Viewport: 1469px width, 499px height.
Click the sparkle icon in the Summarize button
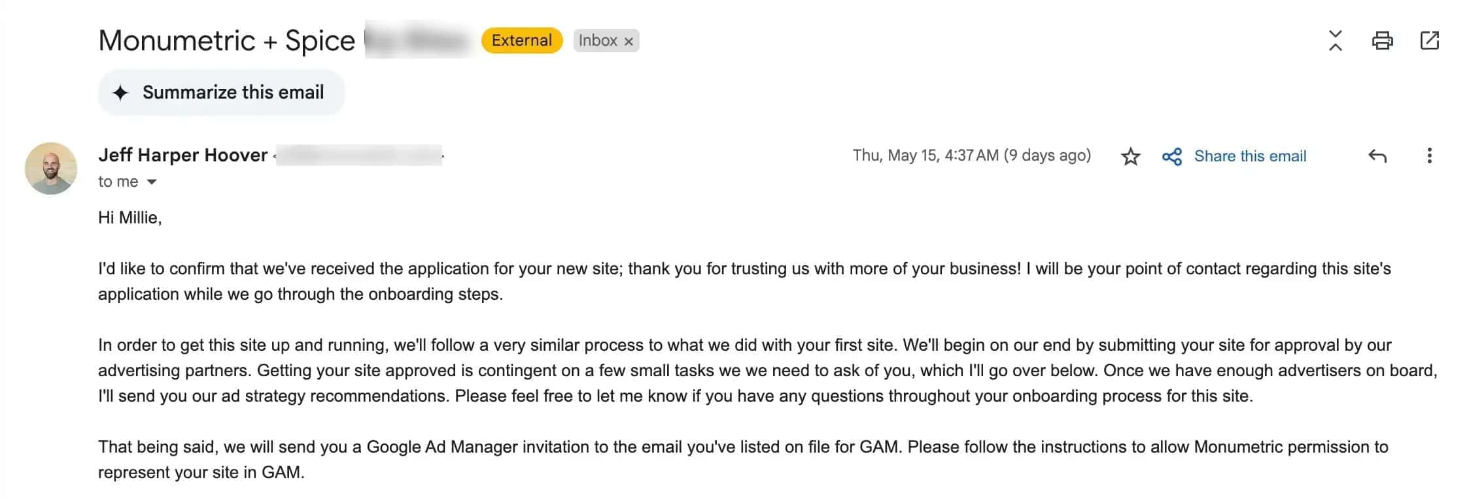(x=120, y=93)
